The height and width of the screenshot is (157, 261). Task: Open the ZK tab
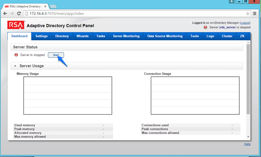[x=242, y=36]
